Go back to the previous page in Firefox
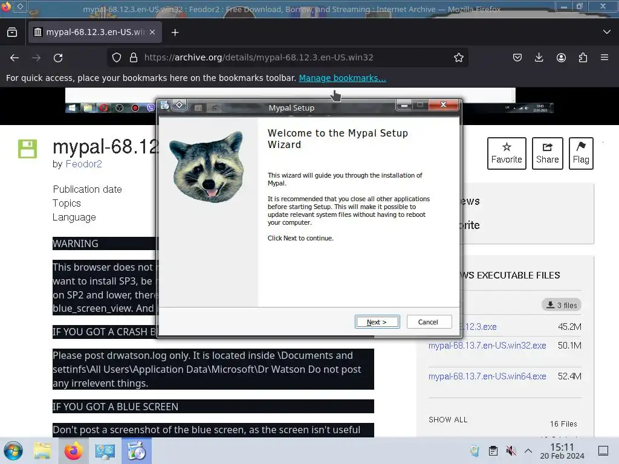This screenshot has height=464, width=619. (15, 57)
